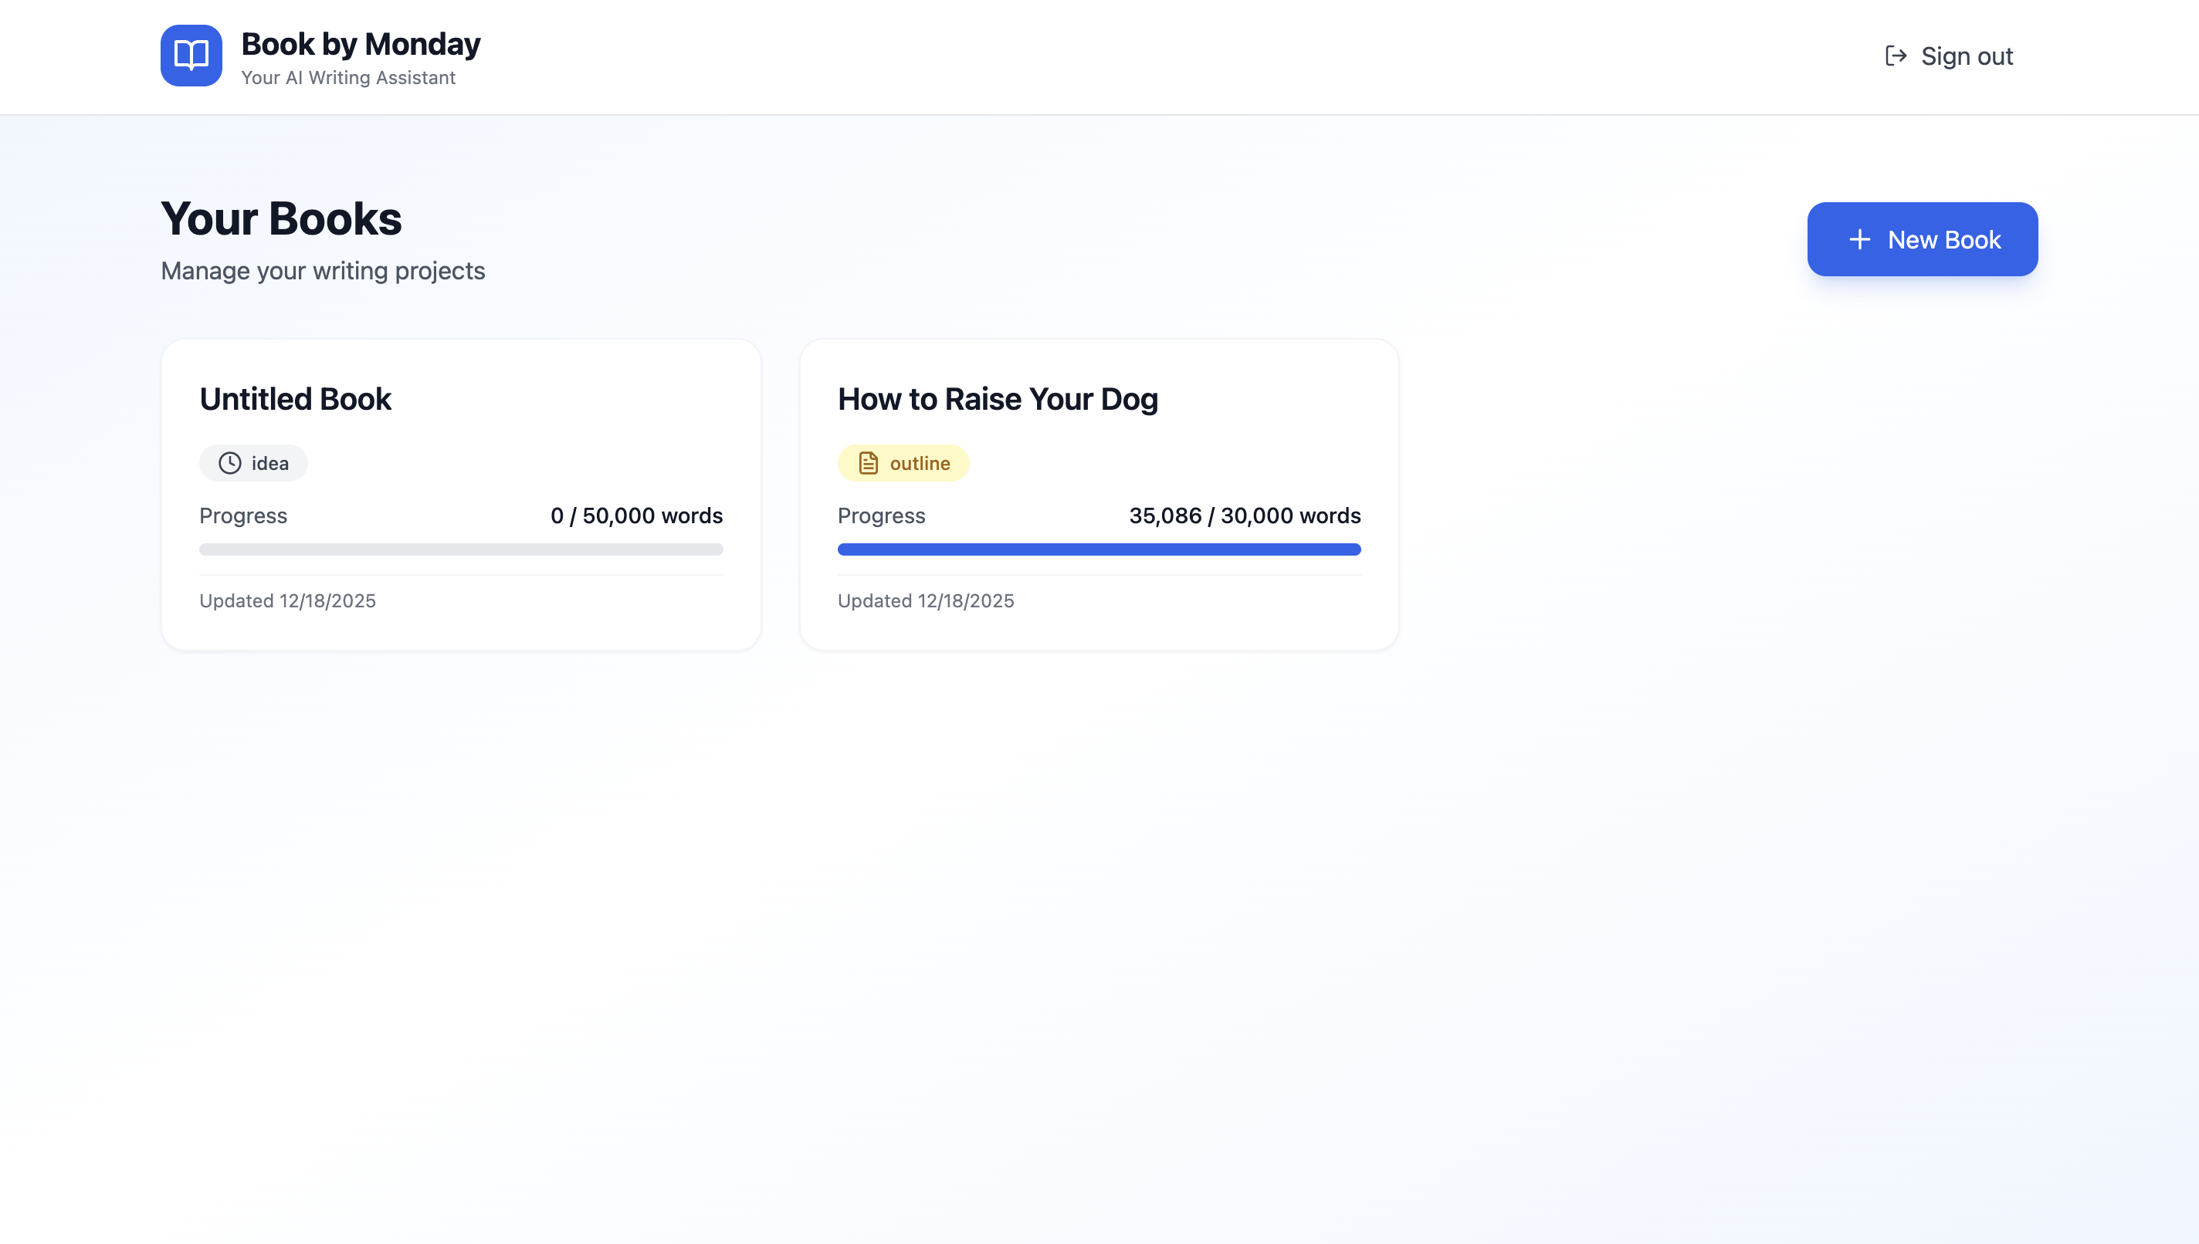Click the Updated date on dog book card
2199x1244 pixels.
point(926,600)
